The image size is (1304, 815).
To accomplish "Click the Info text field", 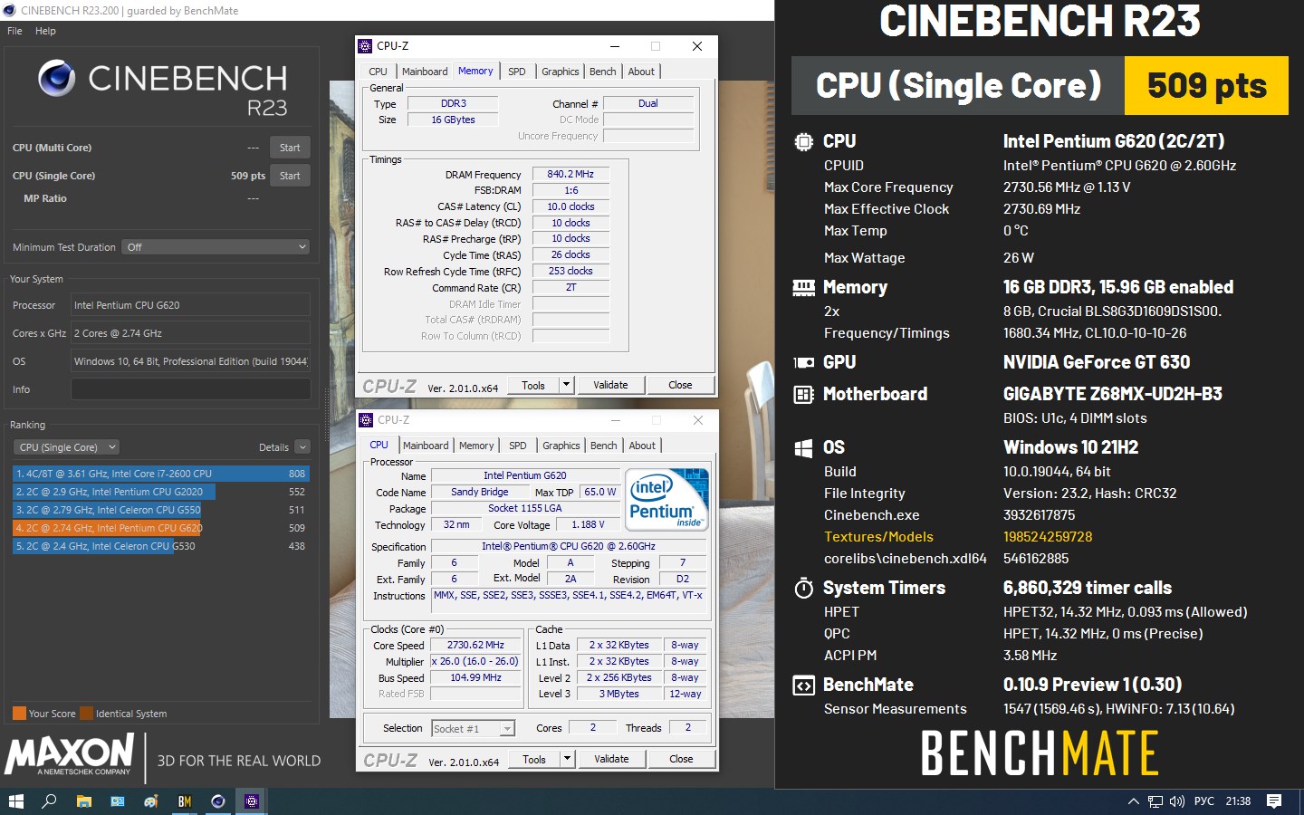I will 191,389.
